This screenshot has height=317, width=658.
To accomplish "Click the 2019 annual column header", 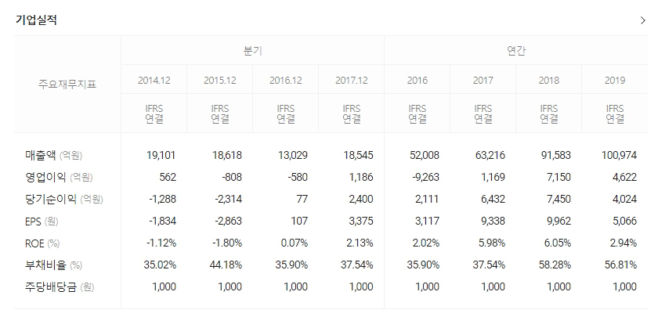I will 615,80.
